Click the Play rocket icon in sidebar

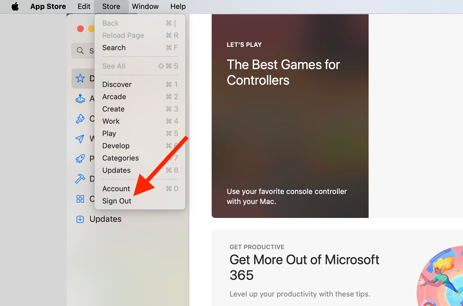[80, 159]
